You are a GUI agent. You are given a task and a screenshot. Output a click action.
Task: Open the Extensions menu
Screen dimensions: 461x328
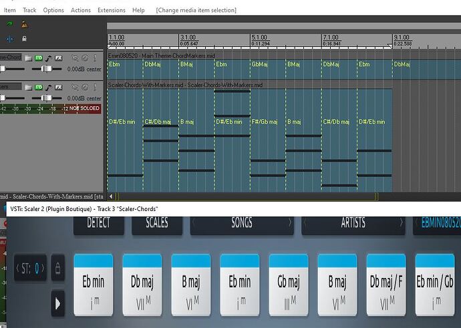111,10
